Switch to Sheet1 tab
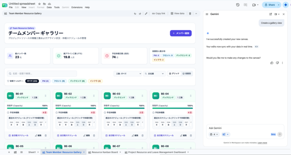Image resolution: width=291 pixels, height=155 pixels. point(32,152)
